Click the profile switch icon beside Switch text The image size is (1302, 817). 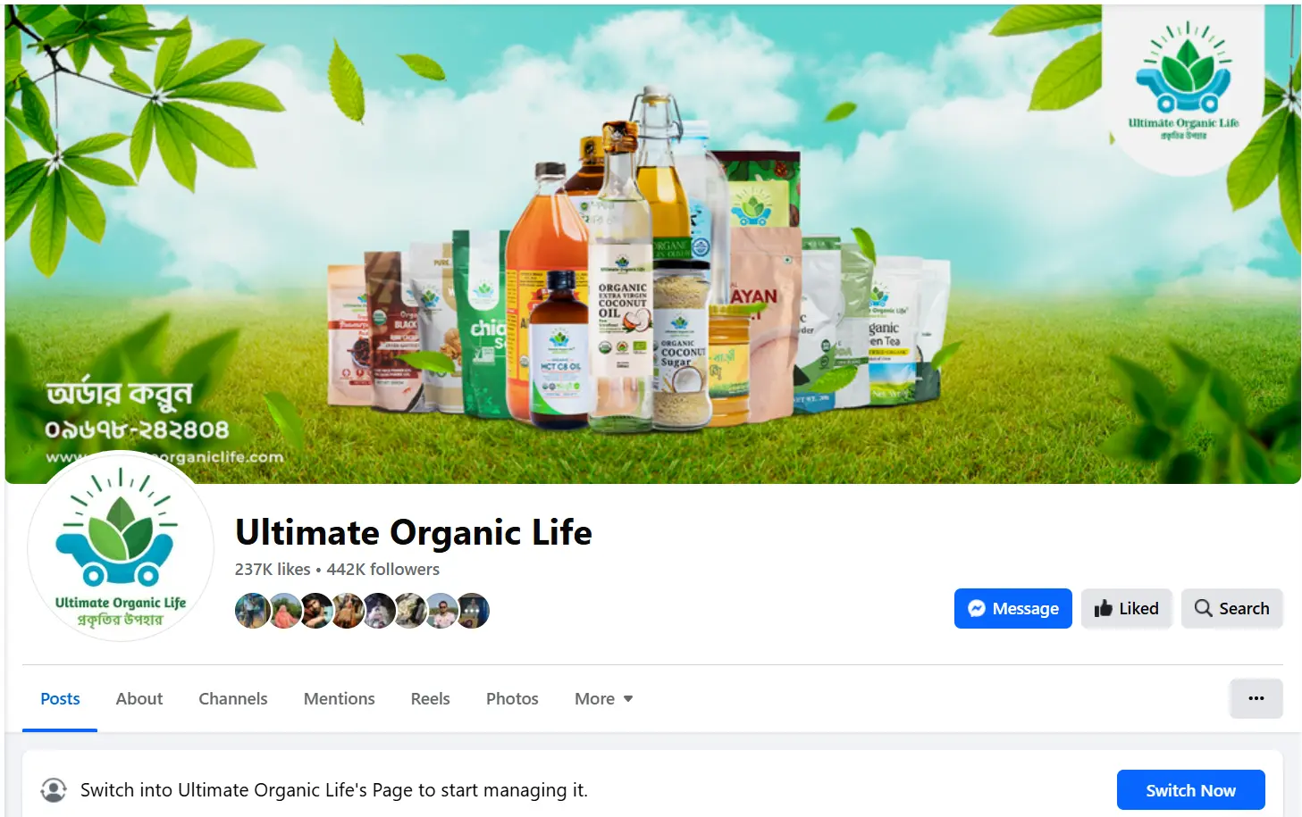(54, 789)
